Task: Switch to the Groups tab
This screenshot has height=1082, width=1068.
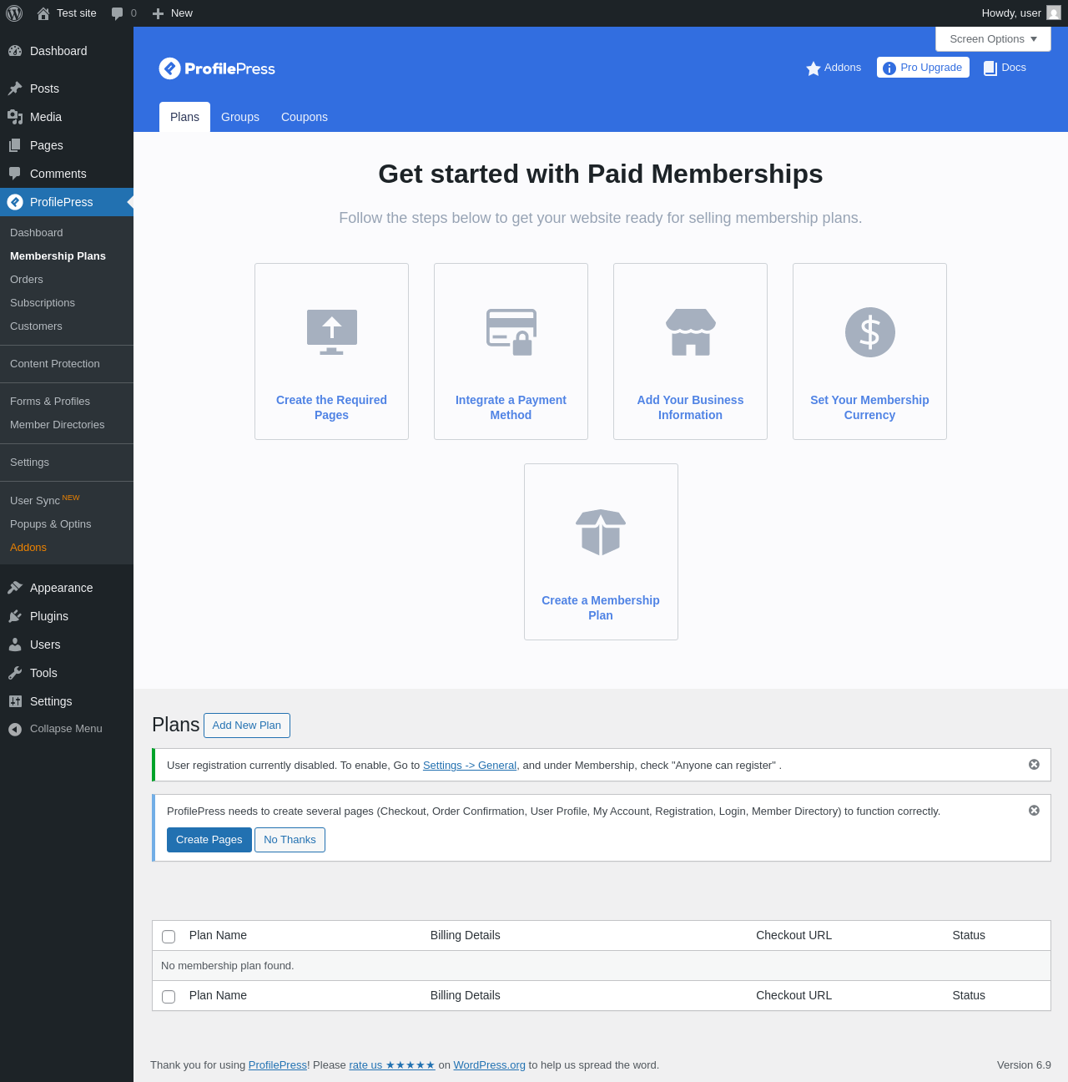Action: 240,117
